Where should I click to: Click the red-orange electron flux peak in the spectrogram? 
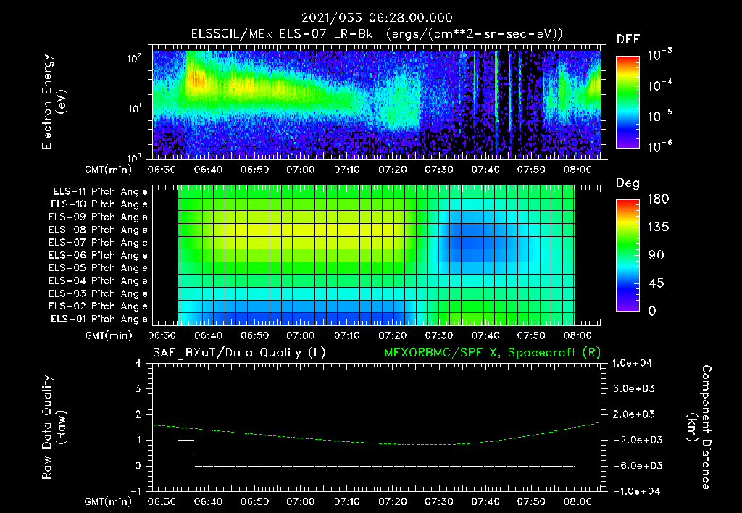pyautogui.click(x=196, y=78)
